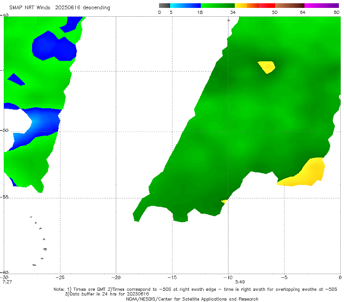Click the longitude axis label '-20'
This screenshot has width=344, height=302.
tap(116, 277)
